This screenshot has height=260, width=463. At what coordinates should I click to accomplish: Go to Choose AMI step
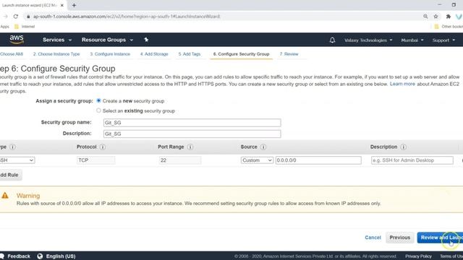tap(12, 54)
